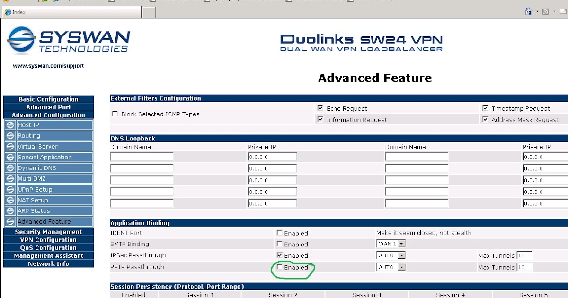Click the last left-hand Domain Name field
Viewport: 568px width, 298px height.
[x=142, y=203]
